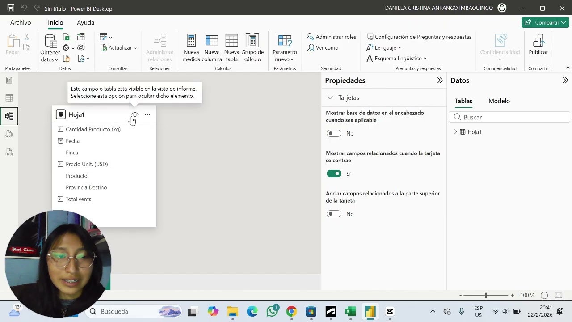
Task: Click the Save icon in title bar
Action: (x=11, y=8)
